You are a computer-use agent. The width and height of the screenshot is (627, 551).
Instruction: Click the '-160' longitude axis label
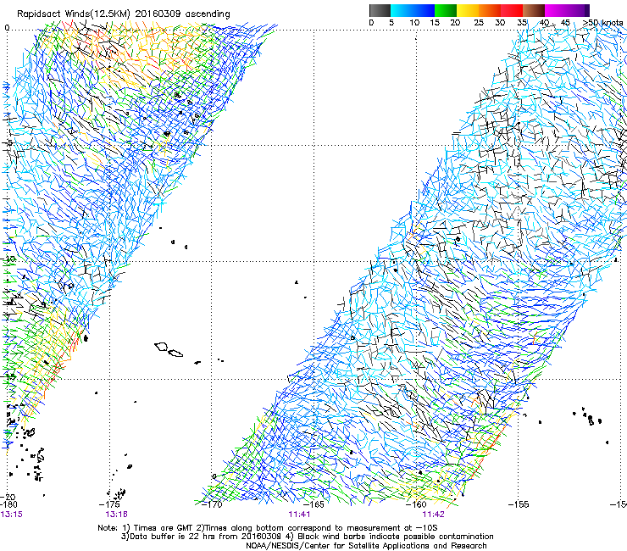pos(416,504)
